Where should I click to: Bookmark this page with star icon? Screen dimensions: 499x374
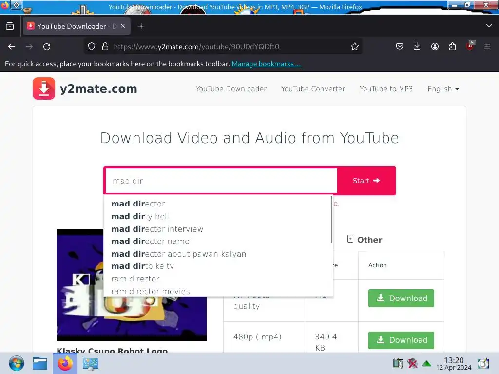(x=355, y=47)
